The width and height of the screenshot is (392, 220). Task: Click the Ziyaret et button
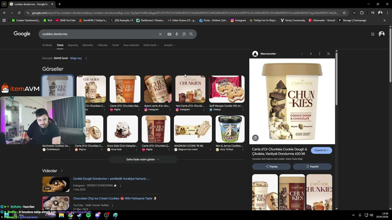pos(321,150)
